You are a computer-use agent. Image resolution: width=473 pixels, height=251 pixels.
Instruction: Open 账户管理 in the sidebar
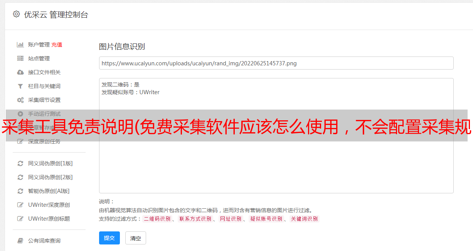point(39,45)
